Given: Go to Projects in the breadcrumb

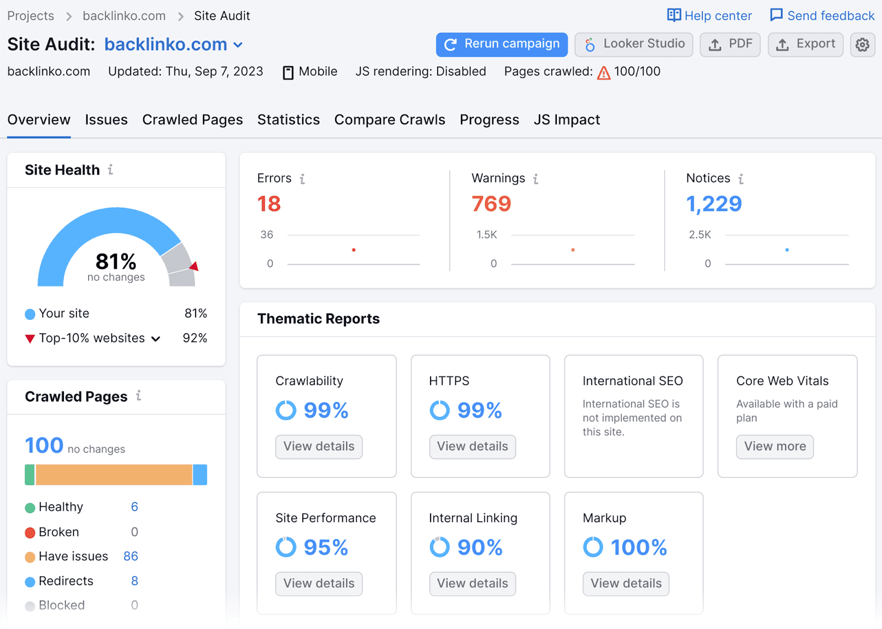Looking at the screenshot, I should pos(31,16).
